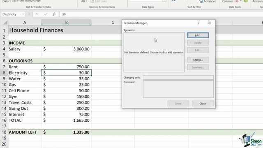The height and width of the screenshot is (148, 263).
Task: Select the Cell Phone label cell
Action: pyautogui.click(x=25, y=90)
